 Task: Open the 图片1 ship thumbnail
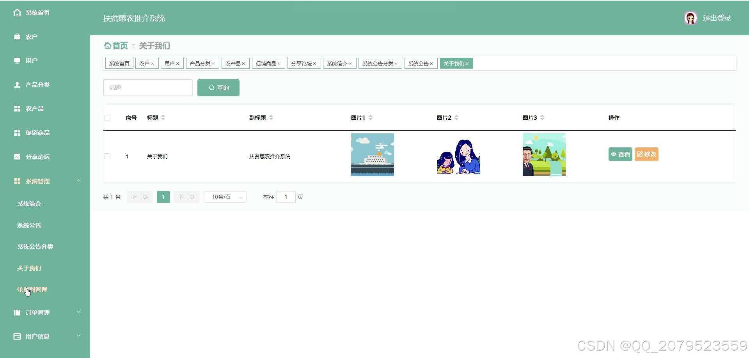tap(373, 155)
